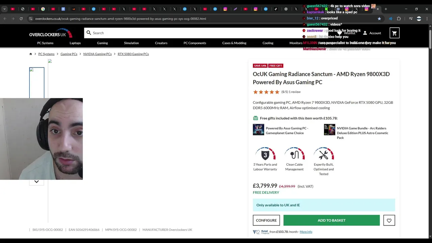Click the V12 Retail Finance logo

(x=261, y=232)
